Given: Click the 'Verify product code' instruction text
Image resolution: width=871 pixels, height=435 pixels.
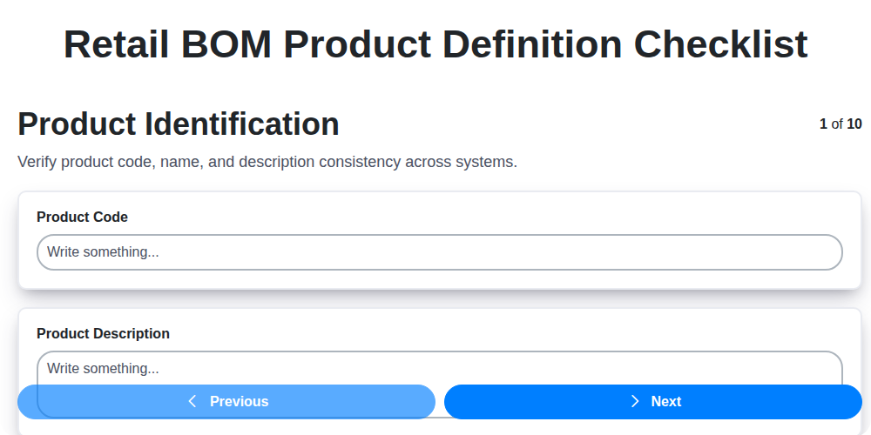Looking at the screenshot, I should tap(267, 162).
